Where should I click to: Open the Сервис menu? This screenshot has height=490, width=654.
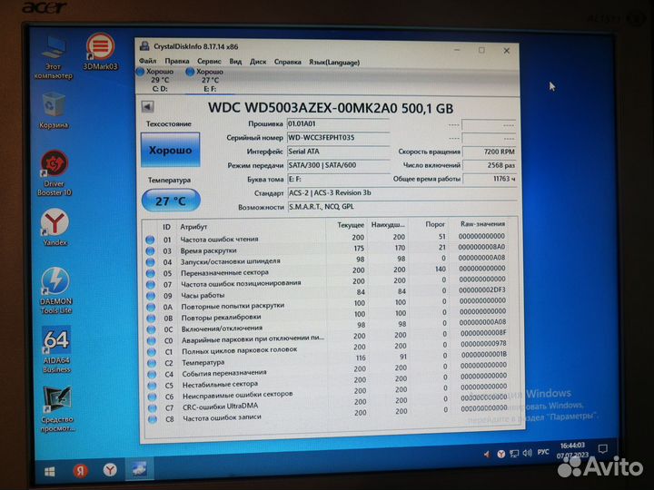209,62
